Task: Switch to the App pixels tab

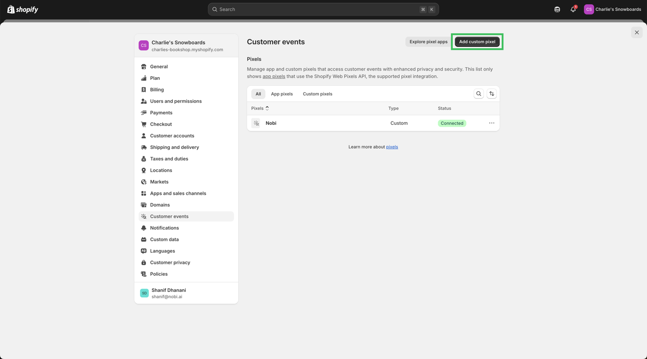Action: 282,94
